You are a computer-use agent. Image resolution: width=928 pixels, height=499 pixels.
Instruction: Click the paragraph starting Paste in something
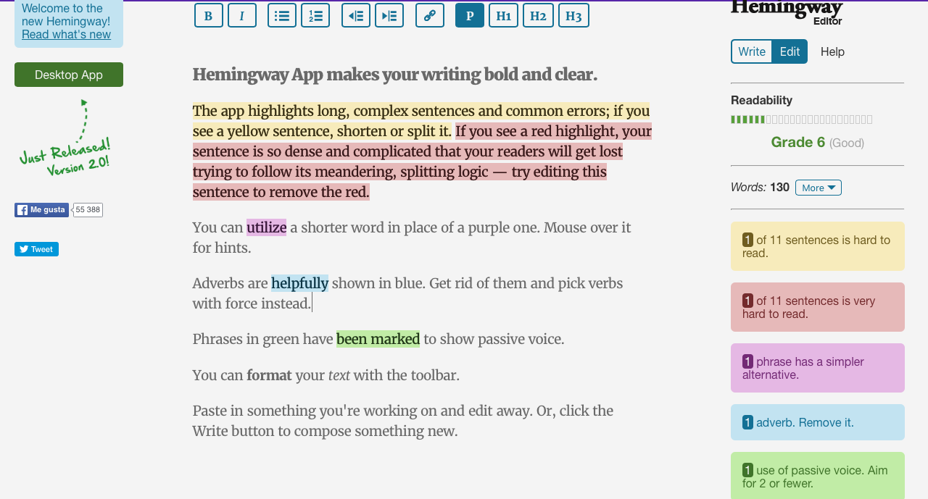coord(402,421)
